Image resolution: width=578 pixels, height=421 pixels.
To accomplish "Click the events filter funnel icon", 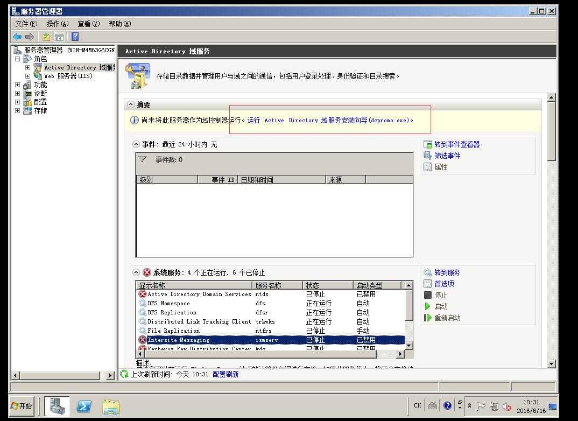I will coord(143,160).
